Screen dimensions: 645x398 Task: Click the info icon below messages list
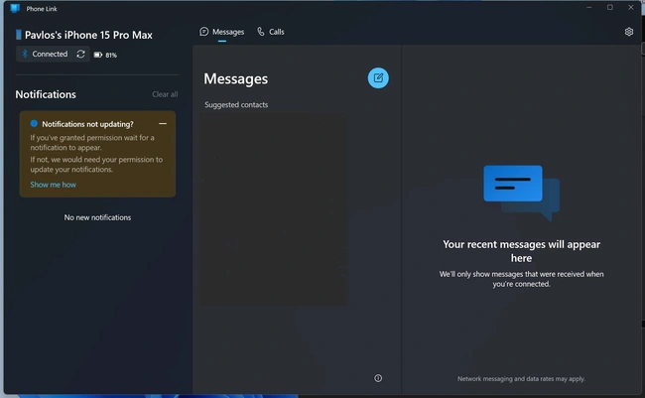378,378
